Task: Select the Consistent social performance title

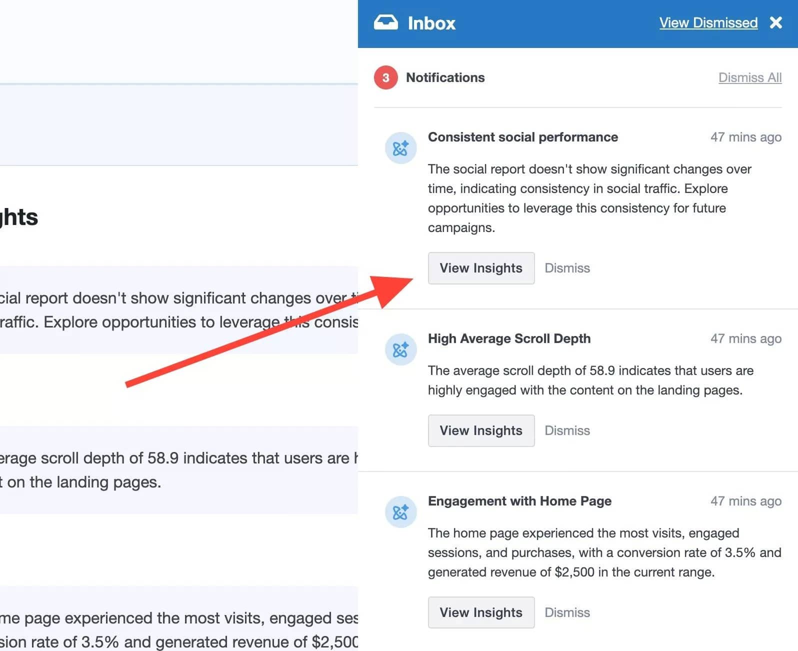Action: click(522, 137)
